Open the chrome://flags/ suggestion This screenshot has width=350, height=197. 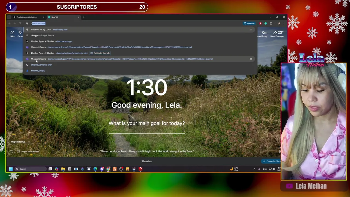point(139,71)
